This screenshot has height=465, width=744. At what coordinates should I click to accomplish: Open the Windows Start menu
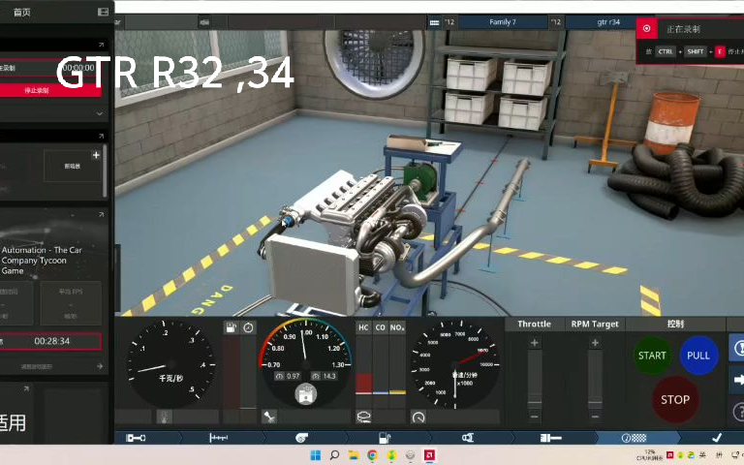[316, 455]
